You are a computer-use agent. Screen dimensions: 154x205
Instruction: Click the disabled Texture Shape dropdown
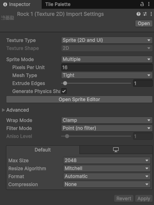pos(107,48)
